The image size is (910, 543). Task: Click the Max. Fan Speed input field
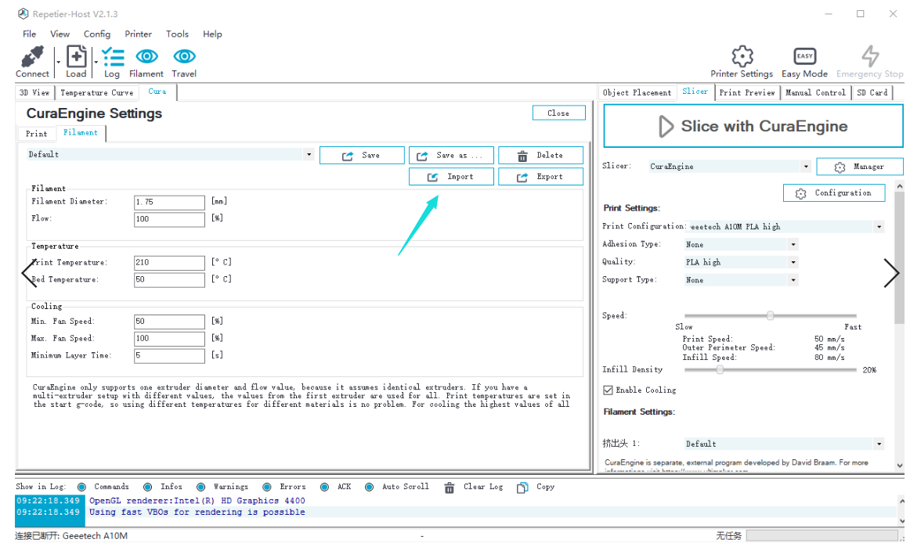tap(169, 339)
